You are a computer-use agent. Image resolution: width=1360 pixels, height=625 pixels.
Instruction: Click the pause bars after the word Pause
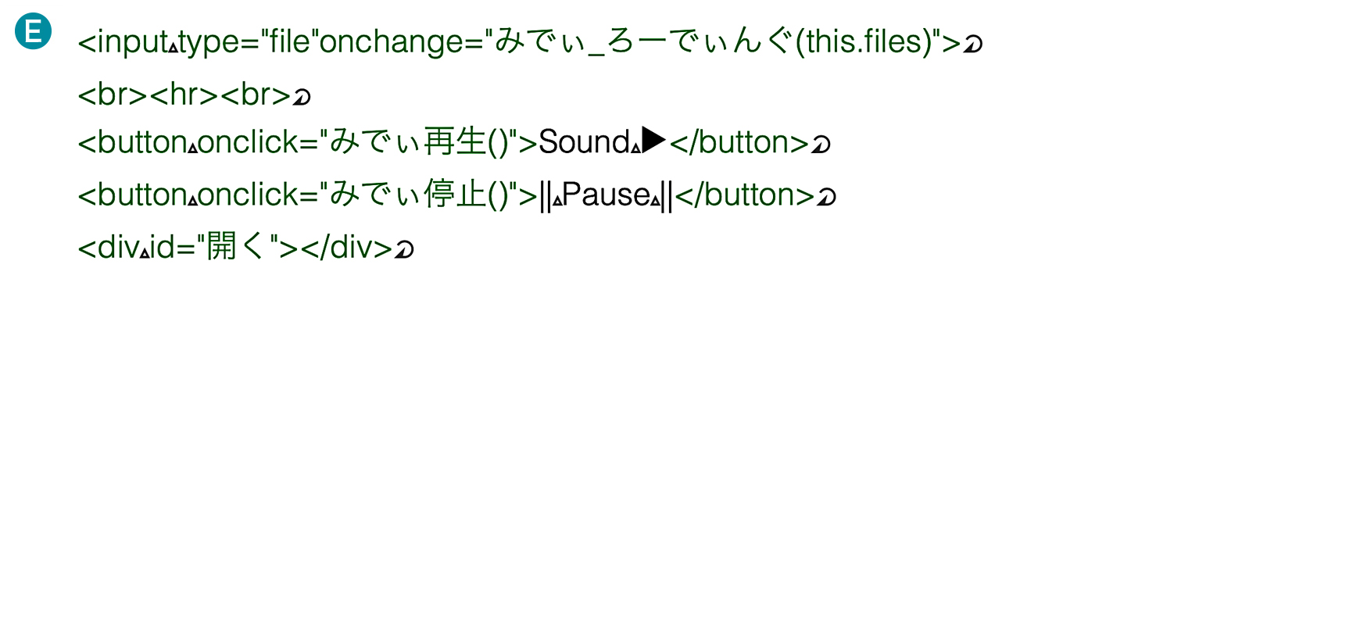click(x=667, y=195)
